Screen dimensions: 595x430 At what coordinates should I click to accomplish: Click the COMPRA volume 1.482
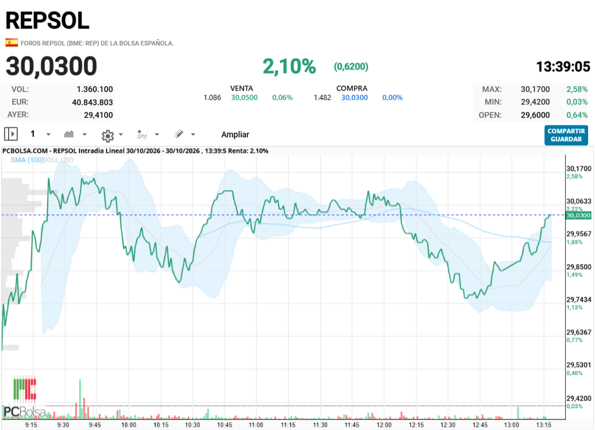coord(322,98)
